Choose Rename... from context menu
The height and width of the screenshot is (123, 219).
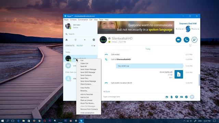[x=89, y=91]
